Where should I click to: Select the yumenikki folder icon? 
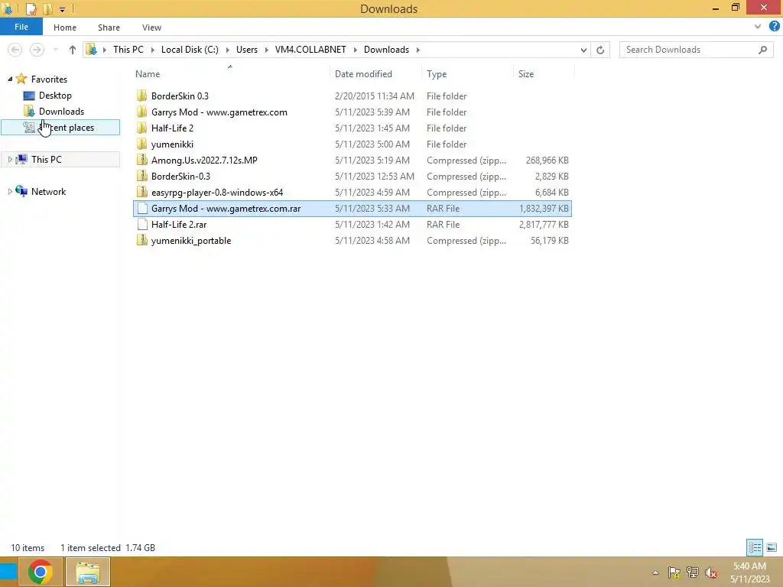(141, 144)
